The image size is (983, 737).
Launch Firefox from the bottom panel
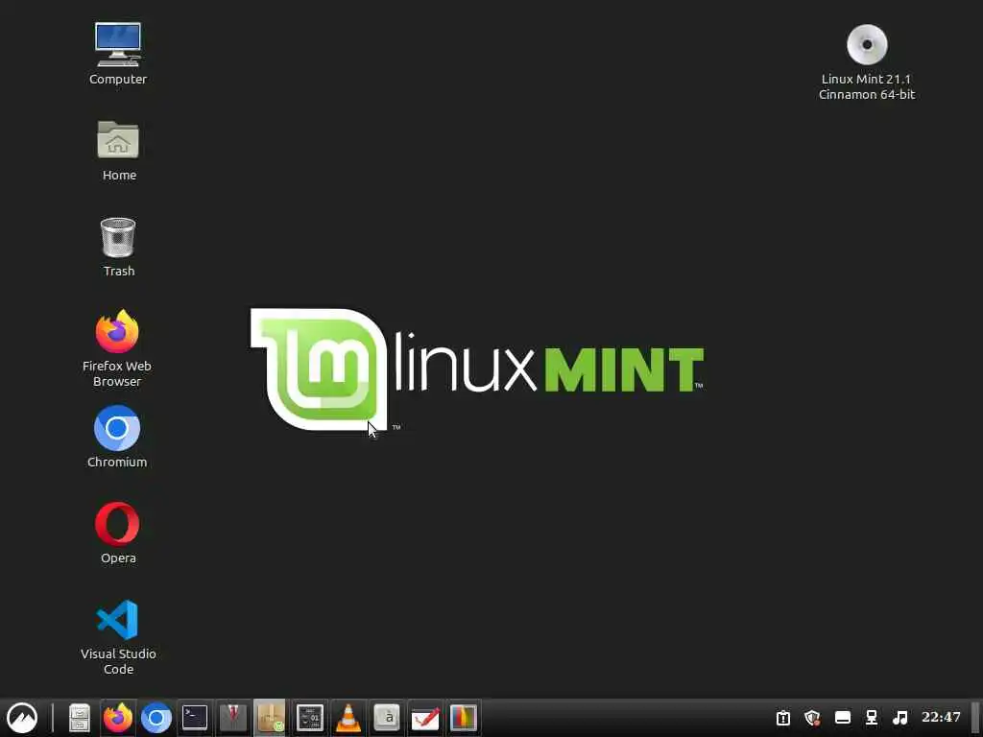pos(118,718)
